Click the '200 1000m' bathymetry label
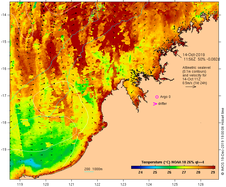 point(93,169)
